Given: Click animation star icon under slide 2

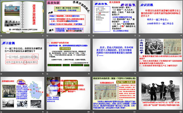Looking at the screenshot, I should 47,36.
